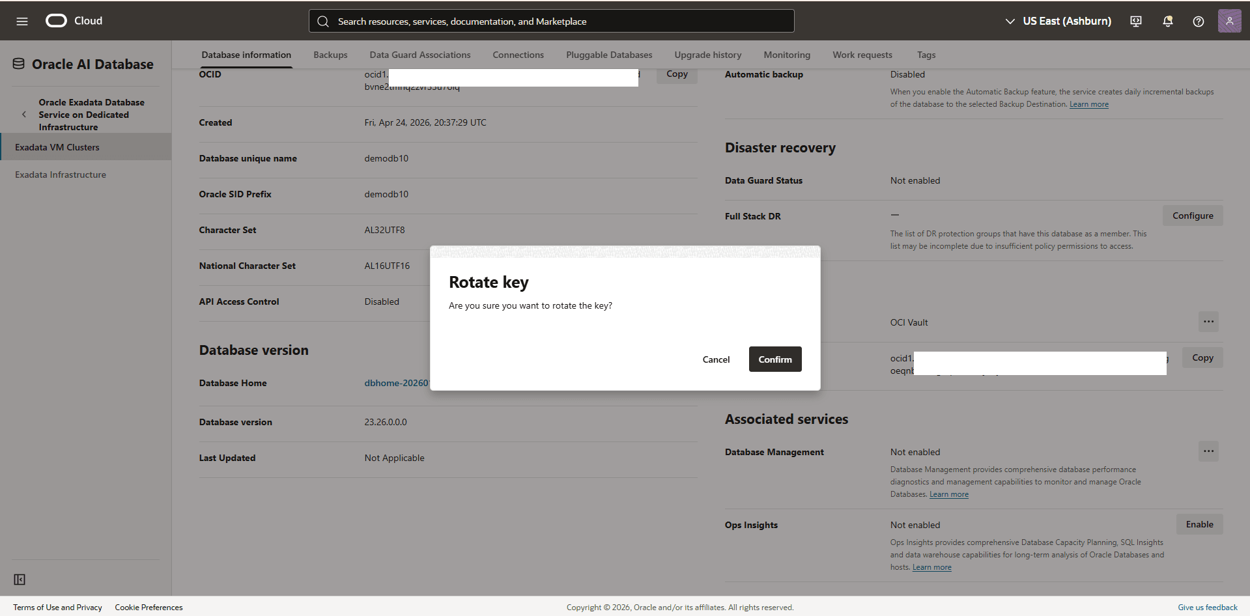The image size is (1250, 616).
Task: Open OCI Vault actions ellipsis menu
Action: click(x=1208, y=322)
